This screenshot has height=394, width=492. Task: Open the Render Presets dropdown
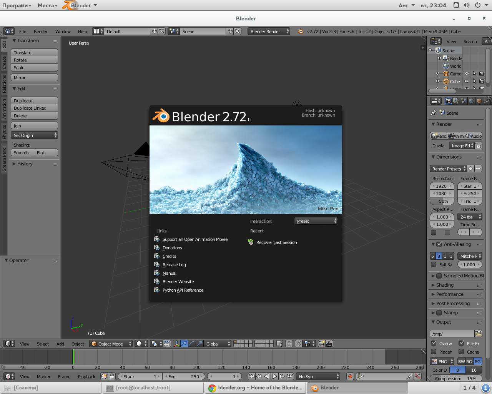[x=448, y=169]
